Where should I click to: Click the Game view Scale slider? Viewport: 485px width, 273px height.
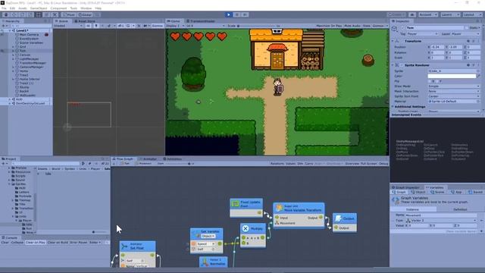[x=256, y=26]
